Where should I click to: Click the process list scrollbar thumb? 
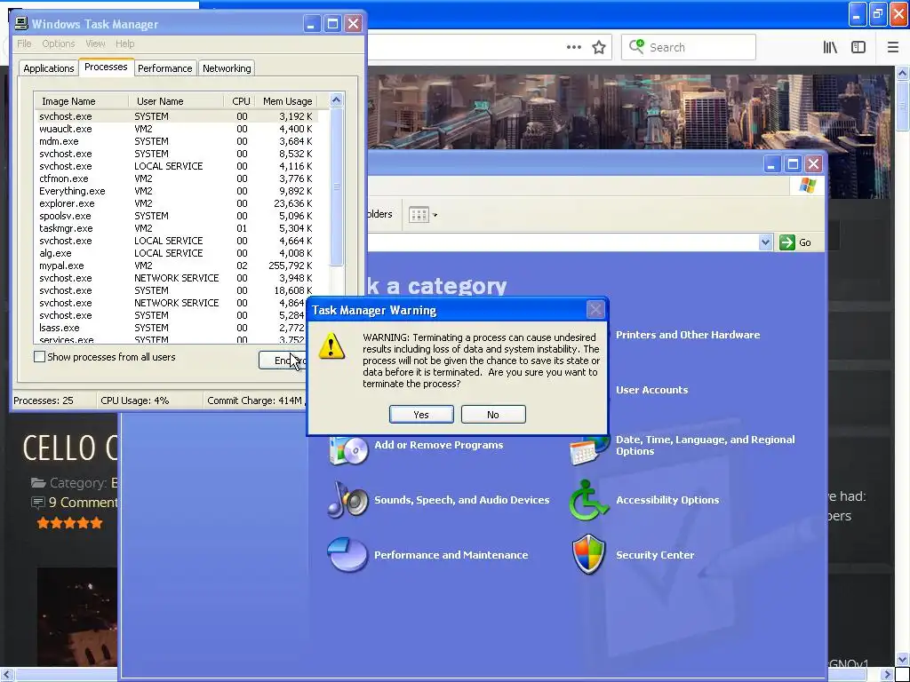tap(337, 186)
